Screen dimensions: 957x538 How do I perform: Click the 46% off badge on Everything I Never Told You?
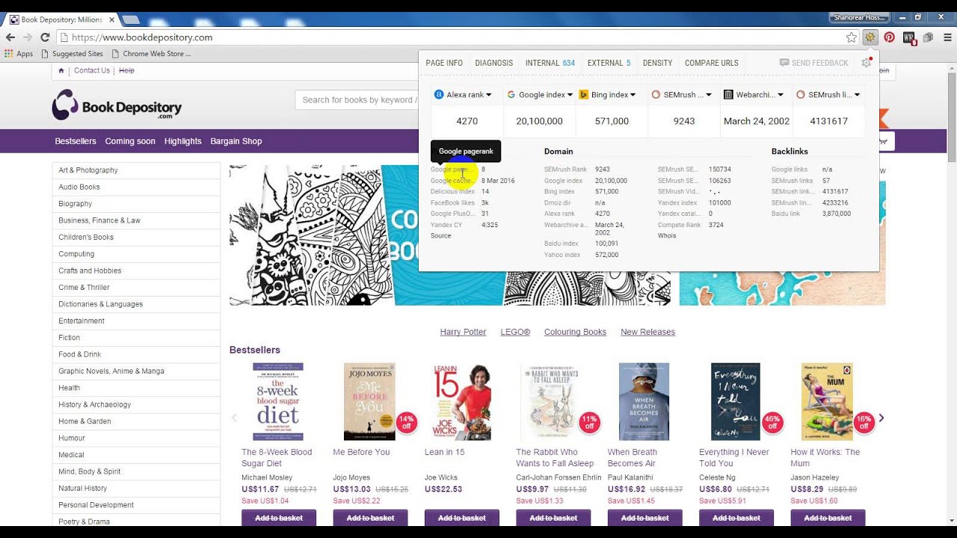coord(772,422)
